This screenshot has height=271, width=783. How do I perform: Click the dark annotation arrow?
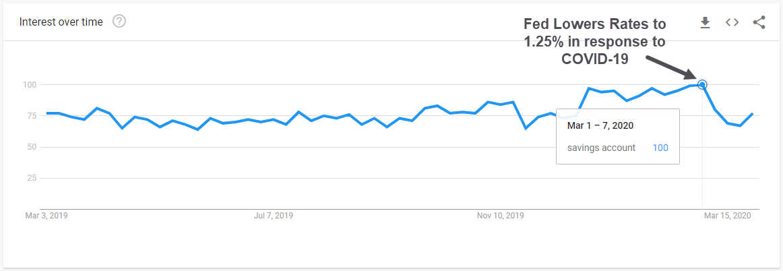(671, 67)
